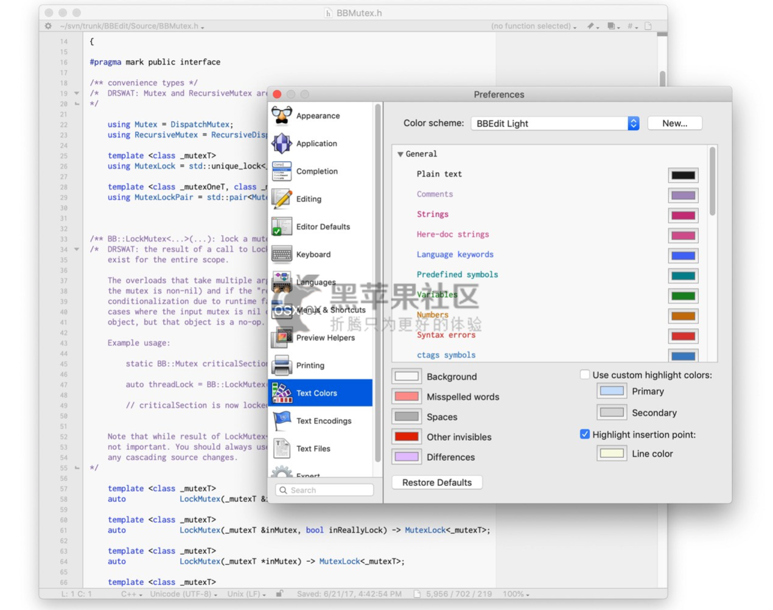Select Text Files label in sidebar
The image size is (773, 610).
313,449
